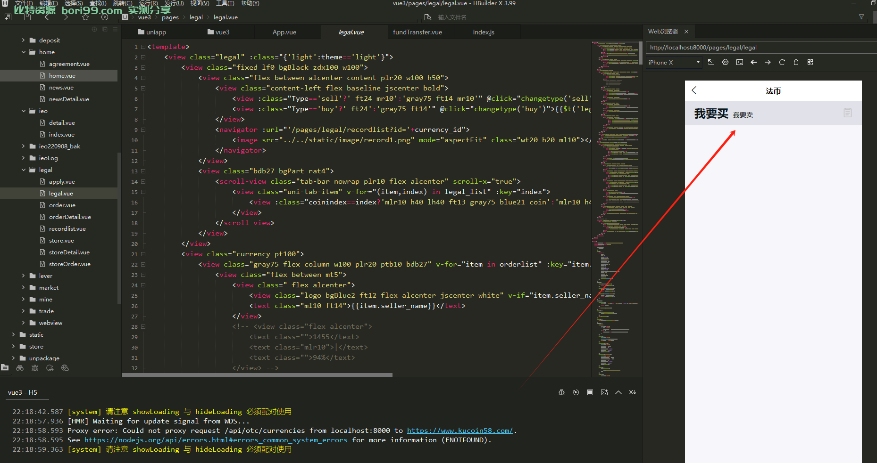Click the console debug bug icon

tap(561, 392)
